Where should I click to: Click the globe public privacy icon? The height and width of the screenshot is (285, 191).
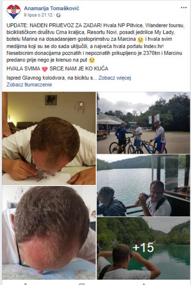pos(58,15)
